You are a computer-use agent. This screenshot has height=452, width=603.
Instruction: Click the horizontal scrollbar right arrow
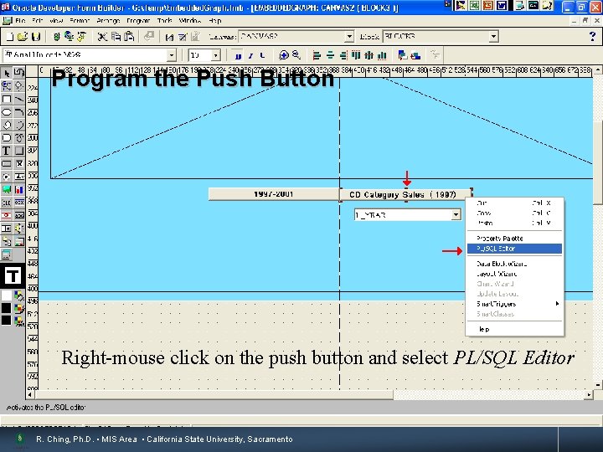[589, 395]
